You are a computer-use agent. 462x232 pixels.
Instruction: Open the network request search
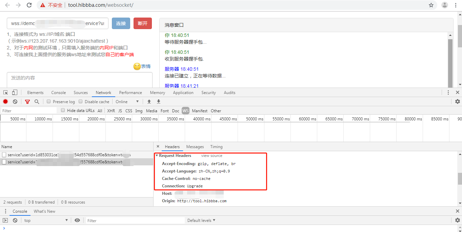click(37, 101)
